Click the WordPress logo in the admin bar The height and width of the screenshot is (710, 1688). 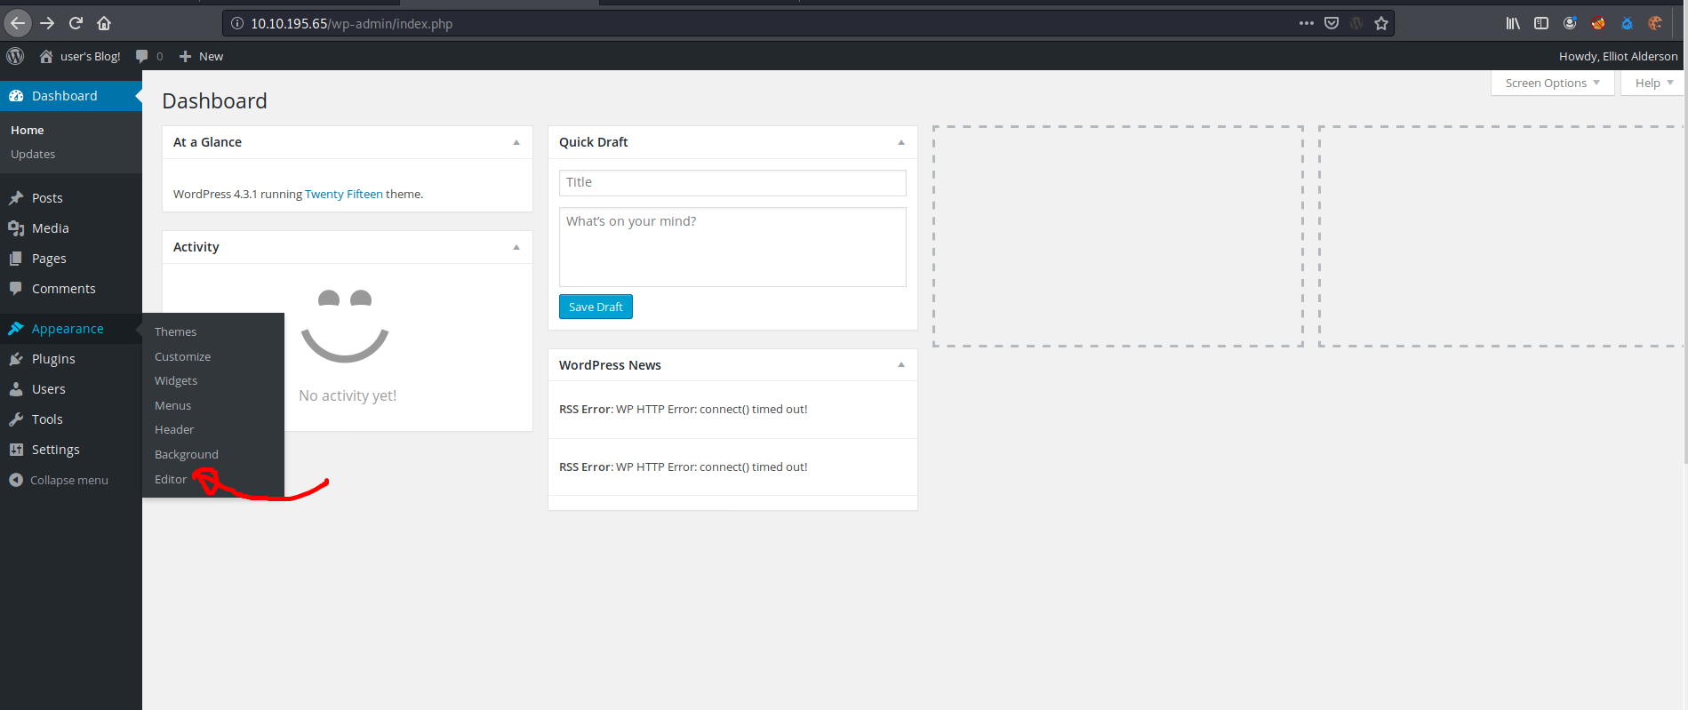tap(15, 56)
